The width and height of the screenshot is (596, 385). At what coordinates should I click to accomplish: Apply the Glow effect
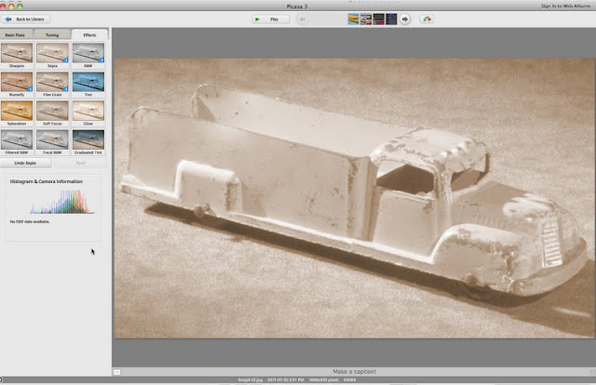(88, 111)
